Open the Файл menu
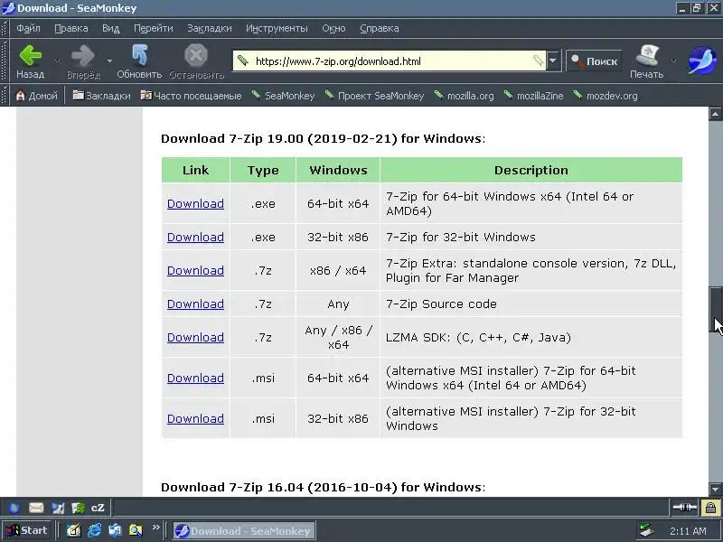This screenshot has height=542, width=723. (28, 28)
